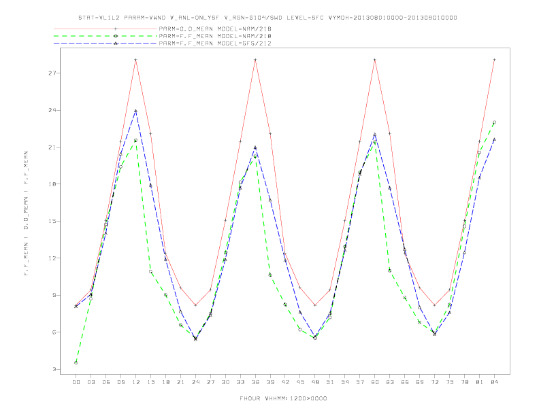Click x-axis tick label 45
The width and height of the screenshot is (539, 416).
click(300, 382)
